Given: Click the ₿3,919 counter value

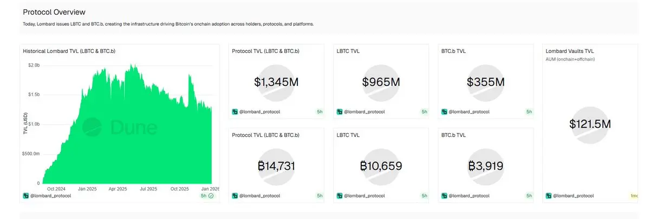Looking at the screenshot, I should tap(486, 166).
